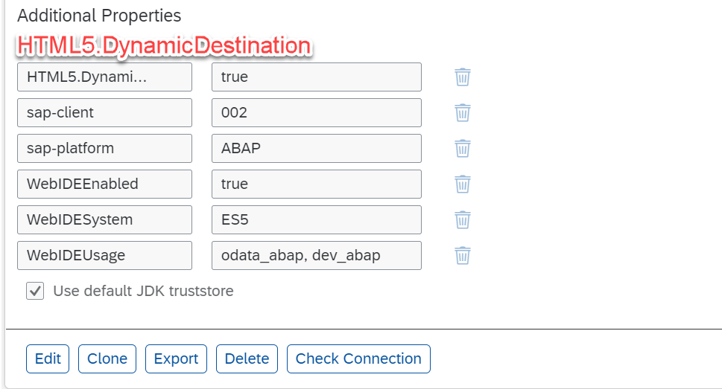
Task: Select the odata_abap, dev_abap value field
Action: click(317, 255)
